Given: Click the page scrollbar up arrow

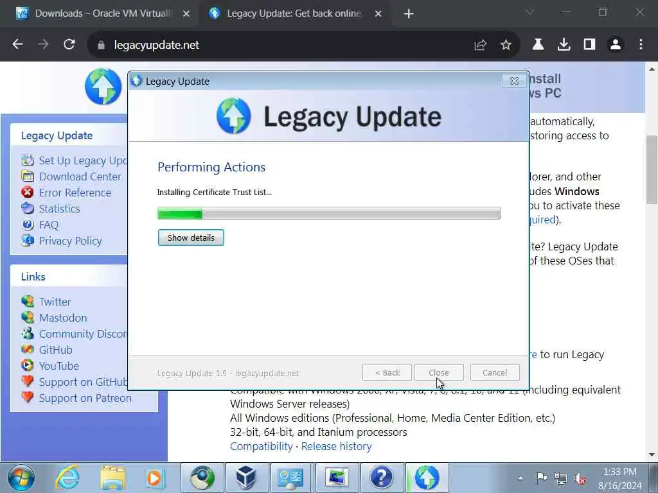Looking at the screenshot, I should click(652, 69).
